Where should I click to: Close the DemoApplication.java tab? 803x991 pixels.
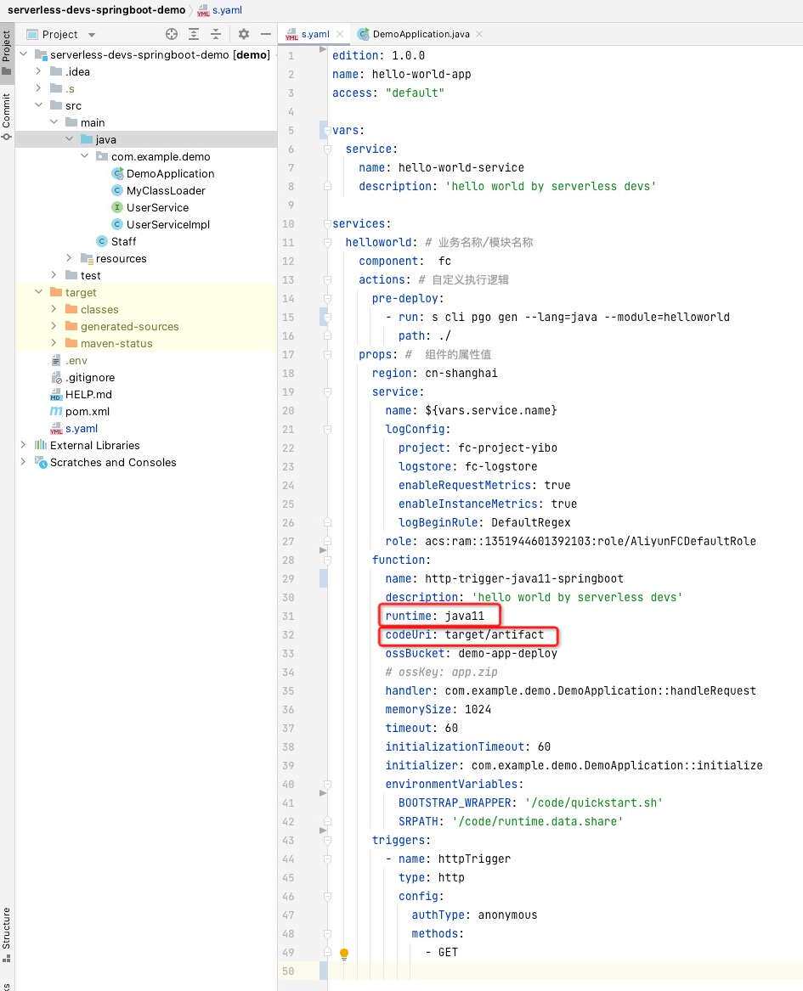pyautogui.click(x=479, y=34)
